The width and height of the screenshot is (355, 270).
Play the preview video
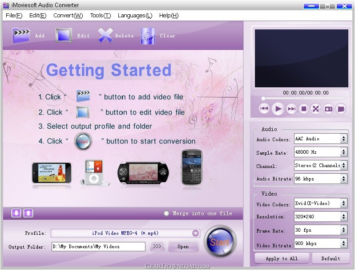278,109
